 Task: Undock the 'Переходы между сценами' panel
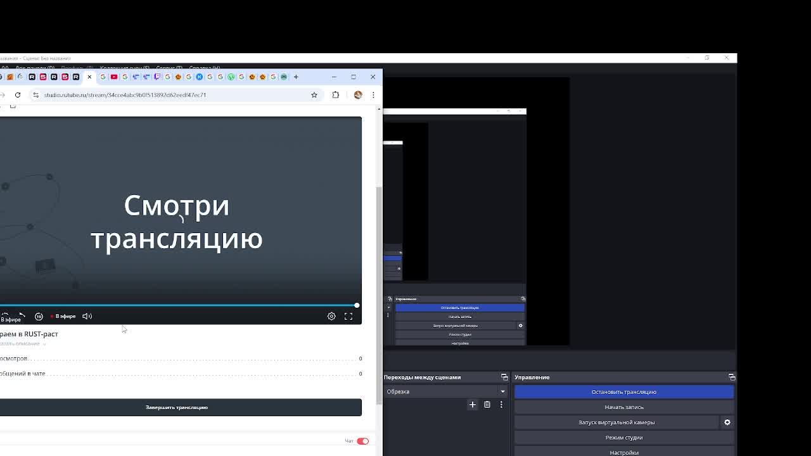[x=504, y=377]
